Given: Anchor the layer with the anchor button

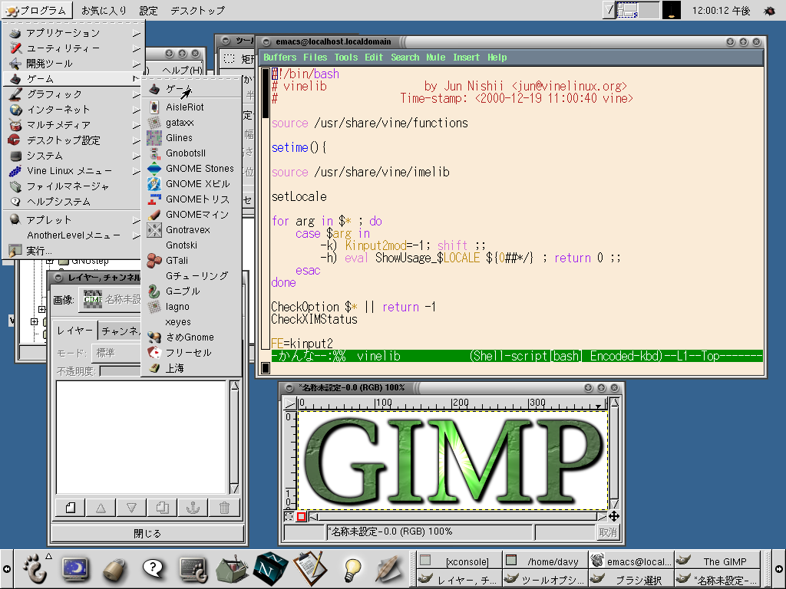Looking at the screenshot, I should (193, 508).
